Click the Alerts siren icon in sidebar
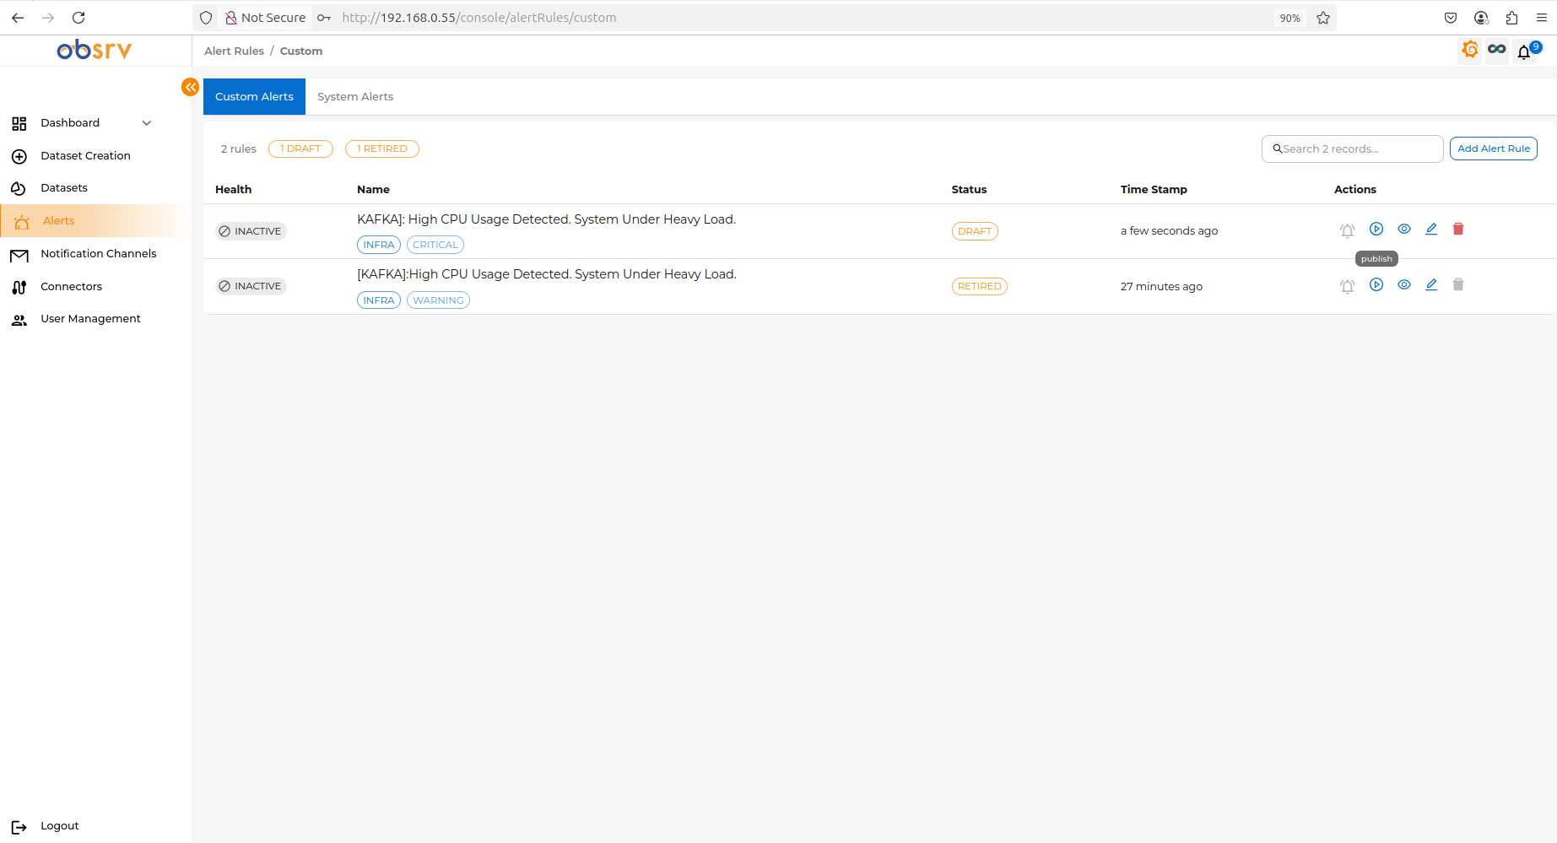Viewport: 1557px width, 843px height. coord(22,221)
